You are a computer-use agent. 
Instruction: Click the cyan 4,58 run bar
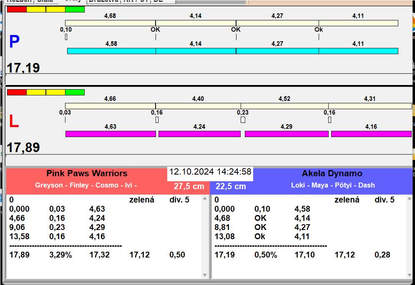pos(111,51)
